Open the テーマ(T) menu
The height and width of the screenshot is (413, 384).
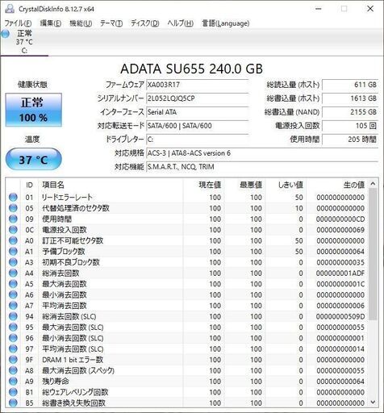point(111,23)
